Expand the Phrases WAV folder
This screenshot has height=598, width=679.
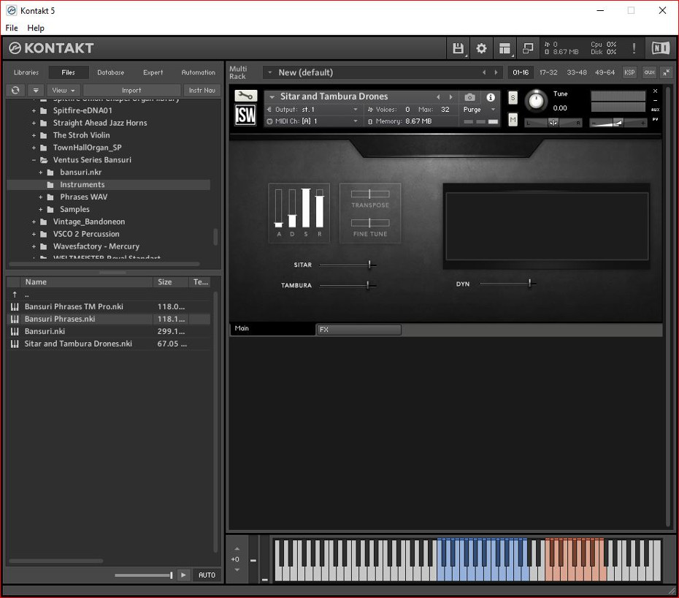(x=41, y=197)
